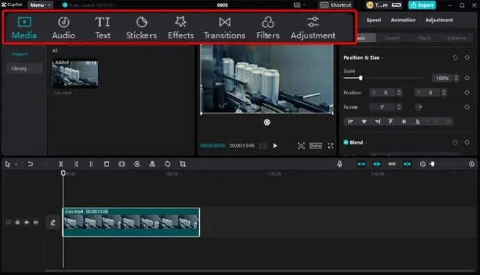Click the Scale percentage field

click(x=442, y=78)
